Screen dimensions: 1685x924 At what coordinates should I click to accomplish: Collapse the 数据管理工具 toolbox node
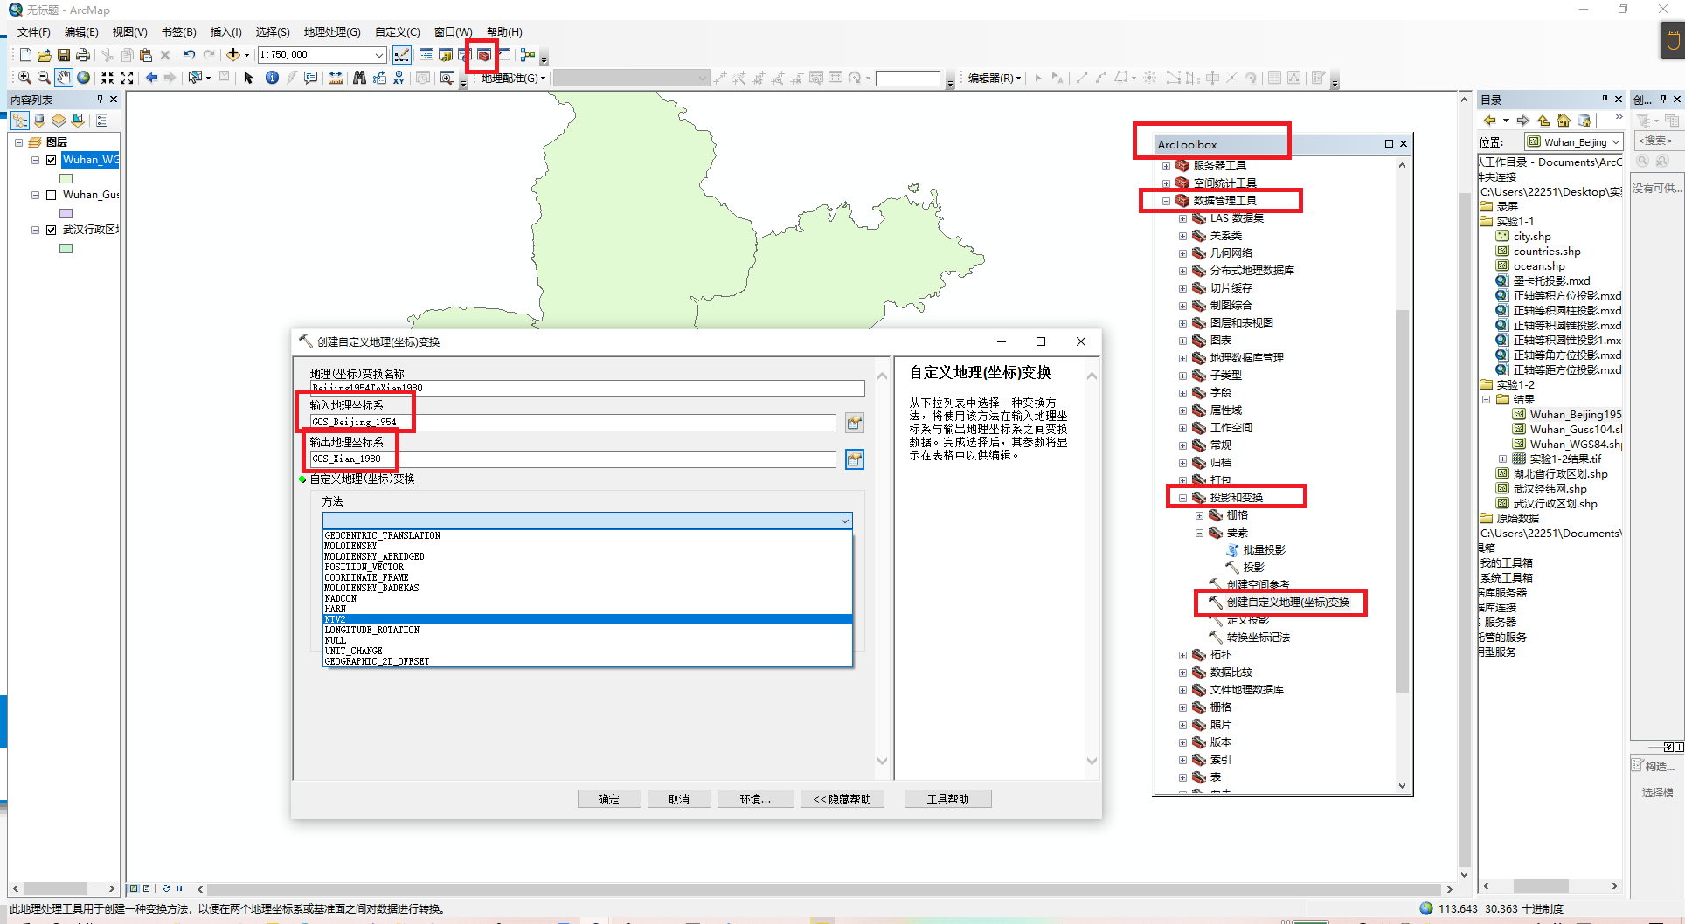(x=1166, y=201)
